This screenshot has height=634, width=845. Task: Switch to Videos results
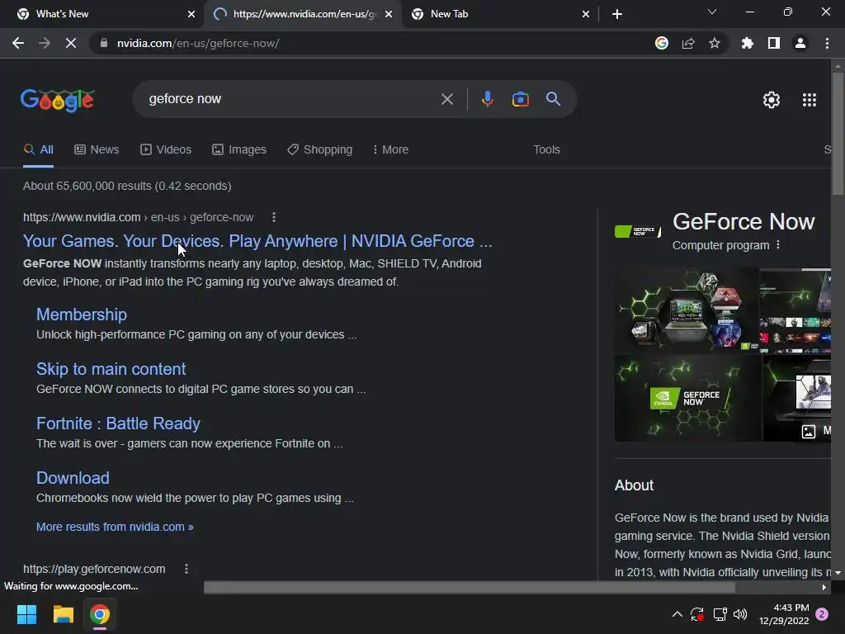tap(165, 149)
